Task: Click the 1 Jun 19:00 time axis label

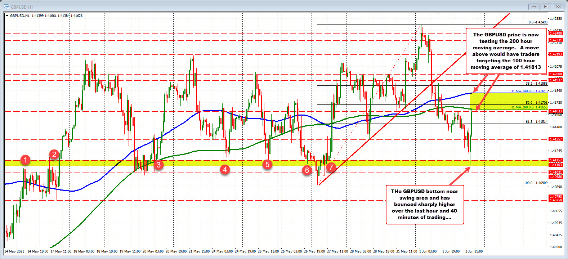Action: point(451,251)
